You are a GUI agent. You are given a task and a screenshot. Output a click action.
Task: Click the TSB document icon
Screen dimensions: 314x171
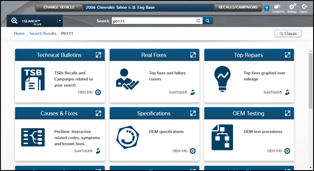[x=33, y=79]
